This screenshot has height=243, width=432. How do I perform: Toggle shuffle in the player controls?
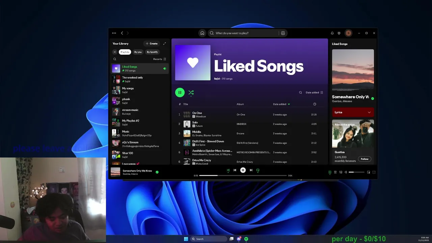click(x=228, y=170)
